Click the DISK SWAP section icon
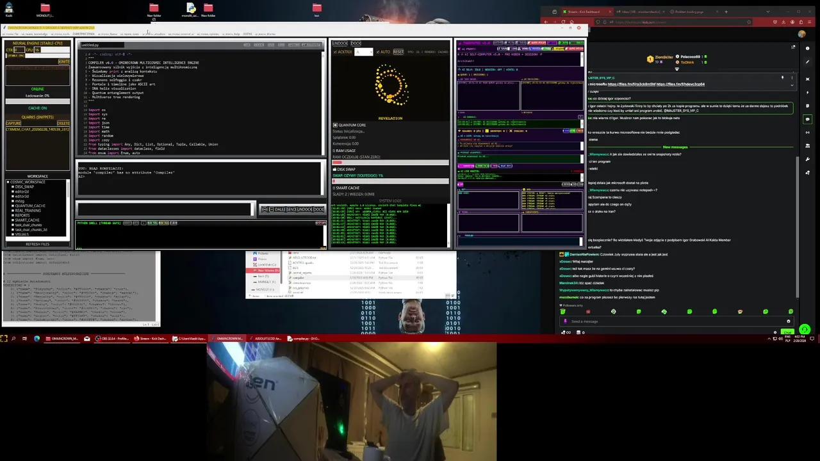820x461 pixels. click(334, 169)
